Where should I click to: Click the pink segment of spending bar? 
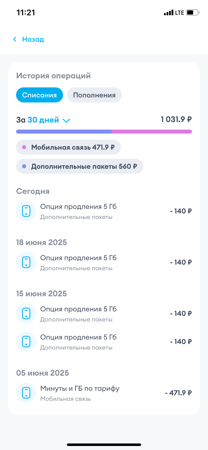coord(152,132)
